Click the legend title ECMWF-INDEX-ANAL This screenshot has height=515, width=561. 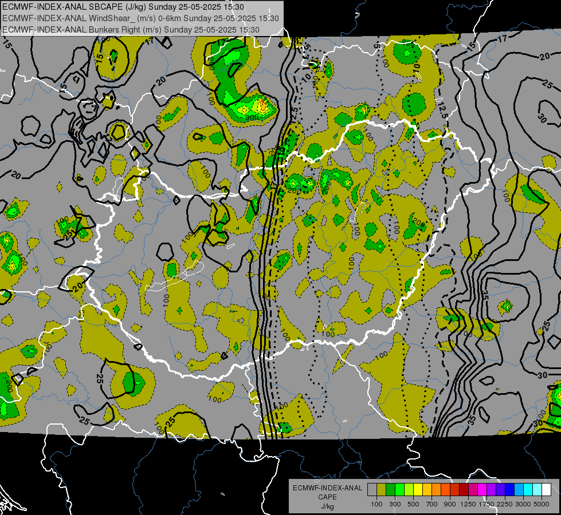click(327, 488)
